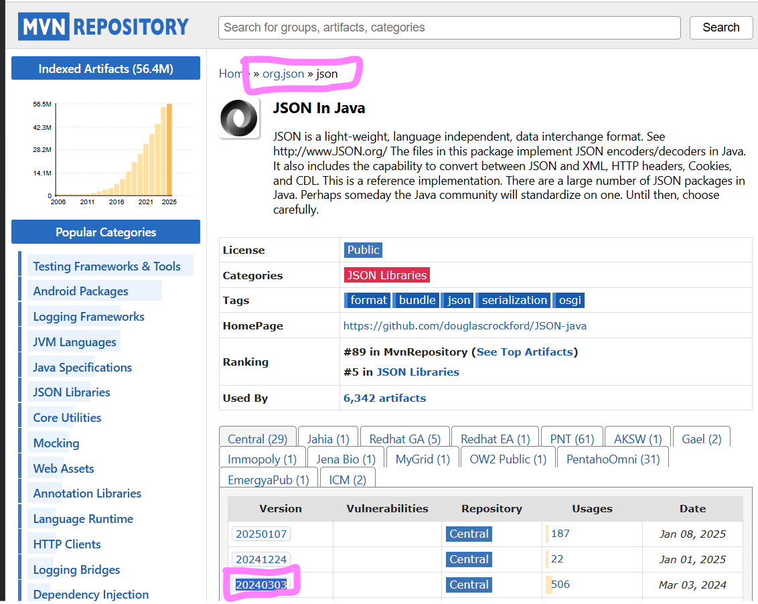Select the bundle tag
The image size is (758, 604).
(416, 300)
